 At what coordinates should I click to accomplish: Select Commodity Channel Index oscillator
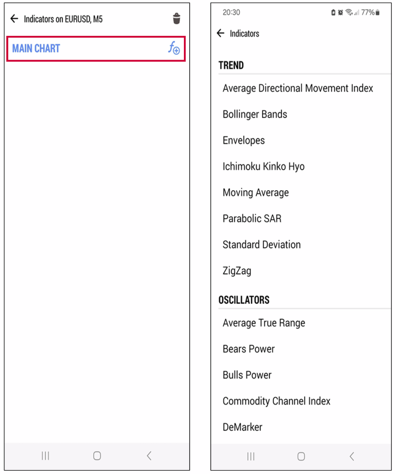277,401
